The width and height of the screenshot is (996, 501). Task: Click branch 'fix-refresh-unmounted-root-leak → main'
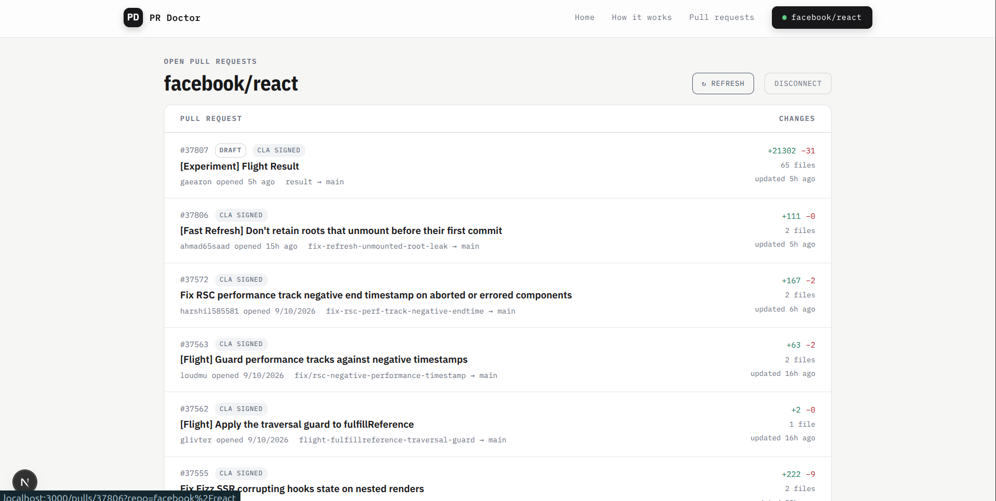tap(393, 246)
